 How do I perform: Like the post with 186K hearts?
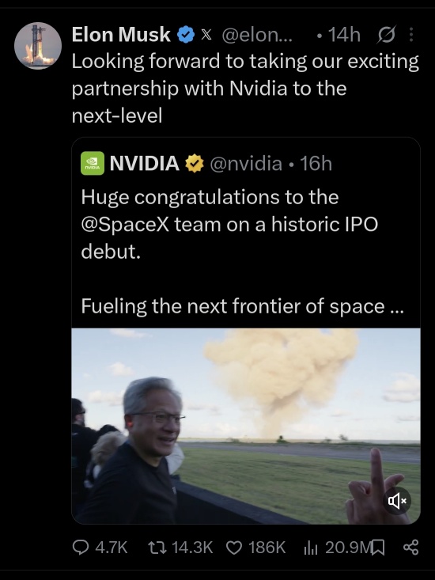pos(233,548)
